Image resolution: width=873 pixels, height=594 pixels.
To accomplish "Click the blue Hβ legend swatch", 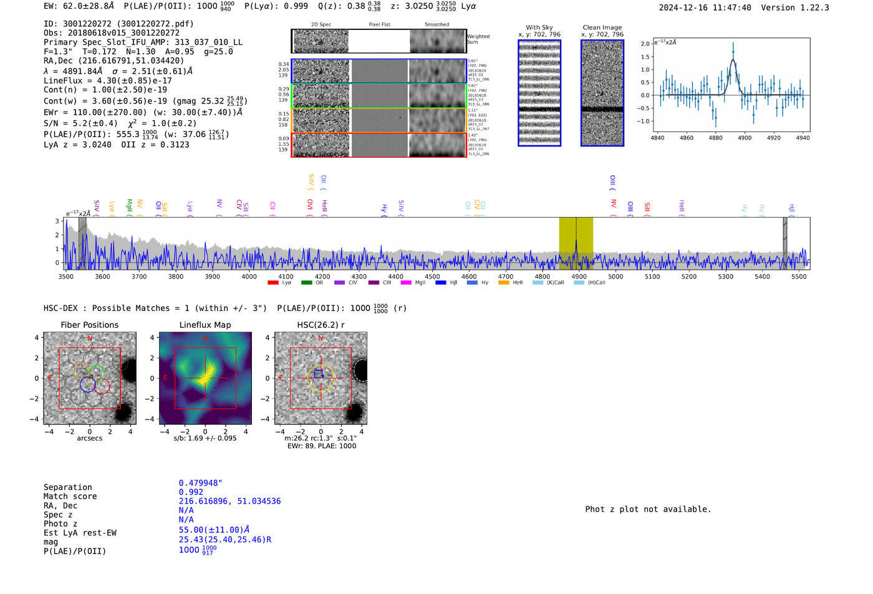I will 441,283.
